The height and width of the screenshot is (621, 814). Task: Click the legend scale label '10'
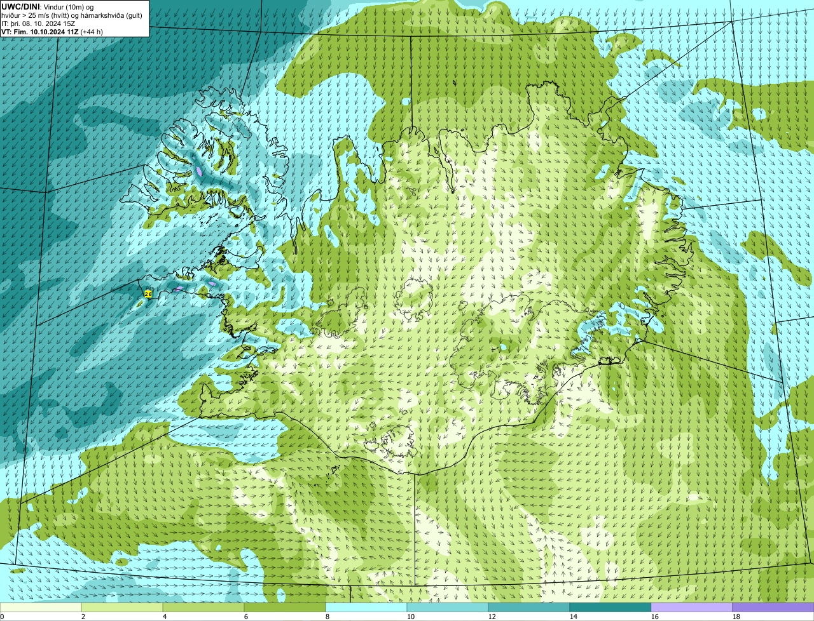coord(411,617)
